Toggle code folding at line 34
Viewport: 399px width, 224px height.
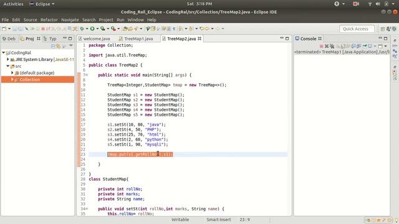coord(87,209)
